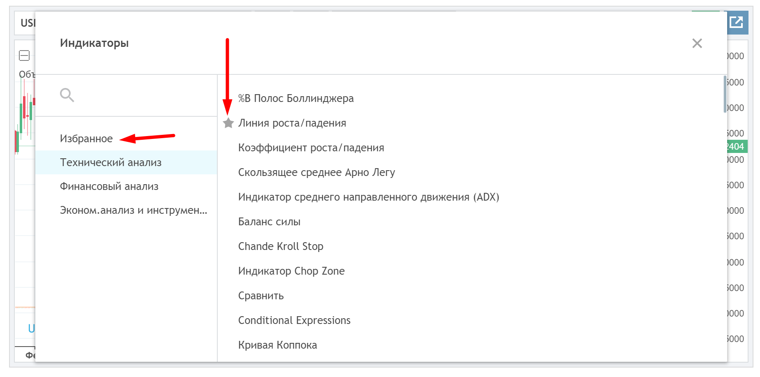Toggle favorite star for Линия роста/падения
Image resolution: width=760 pixels, height=377 pixels.
pyautogui.click(x=228, y=123)
